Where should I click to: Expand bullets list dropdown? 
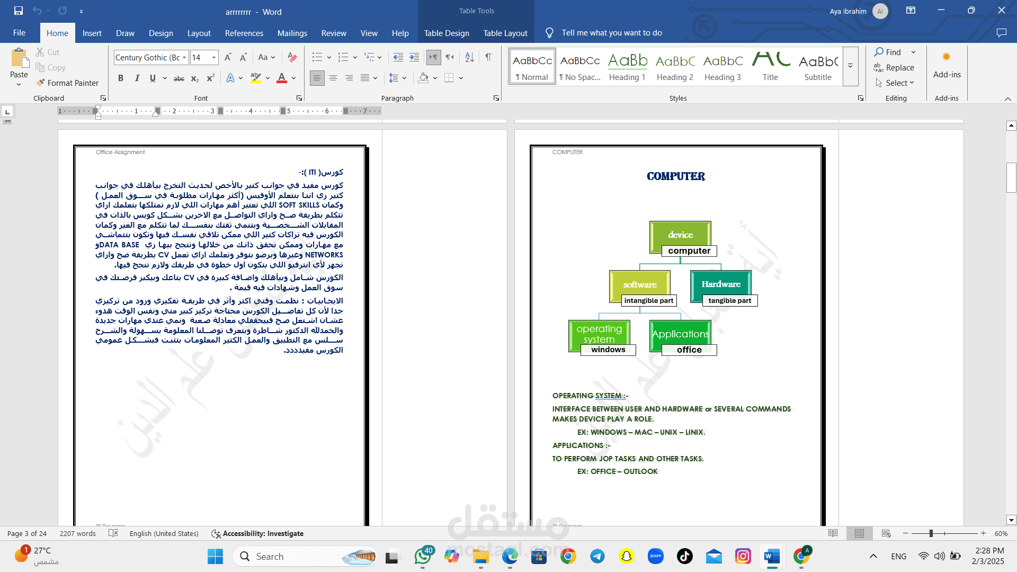[329, 58]
